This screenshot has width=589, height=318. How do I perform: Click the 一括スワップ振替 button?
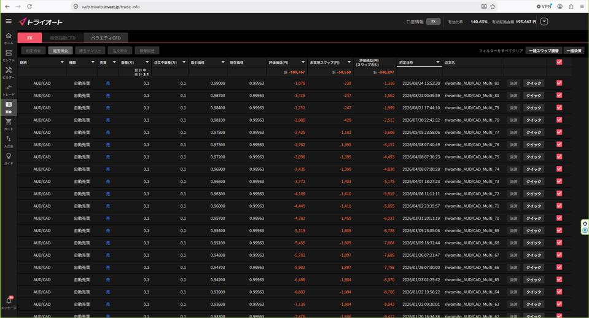pyautogui.click(x=544, y=51)
